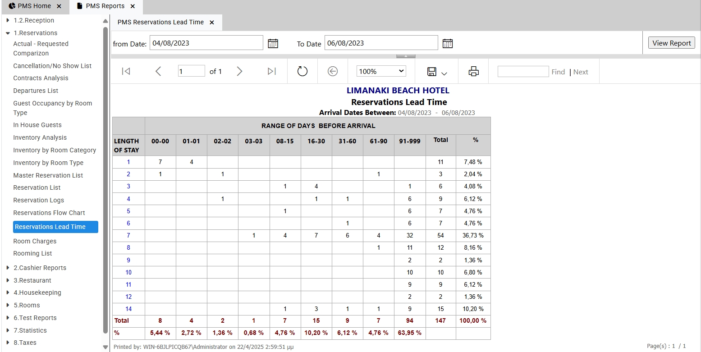Click Next in the report toolbar
The image size is (701, 352).
581,72
